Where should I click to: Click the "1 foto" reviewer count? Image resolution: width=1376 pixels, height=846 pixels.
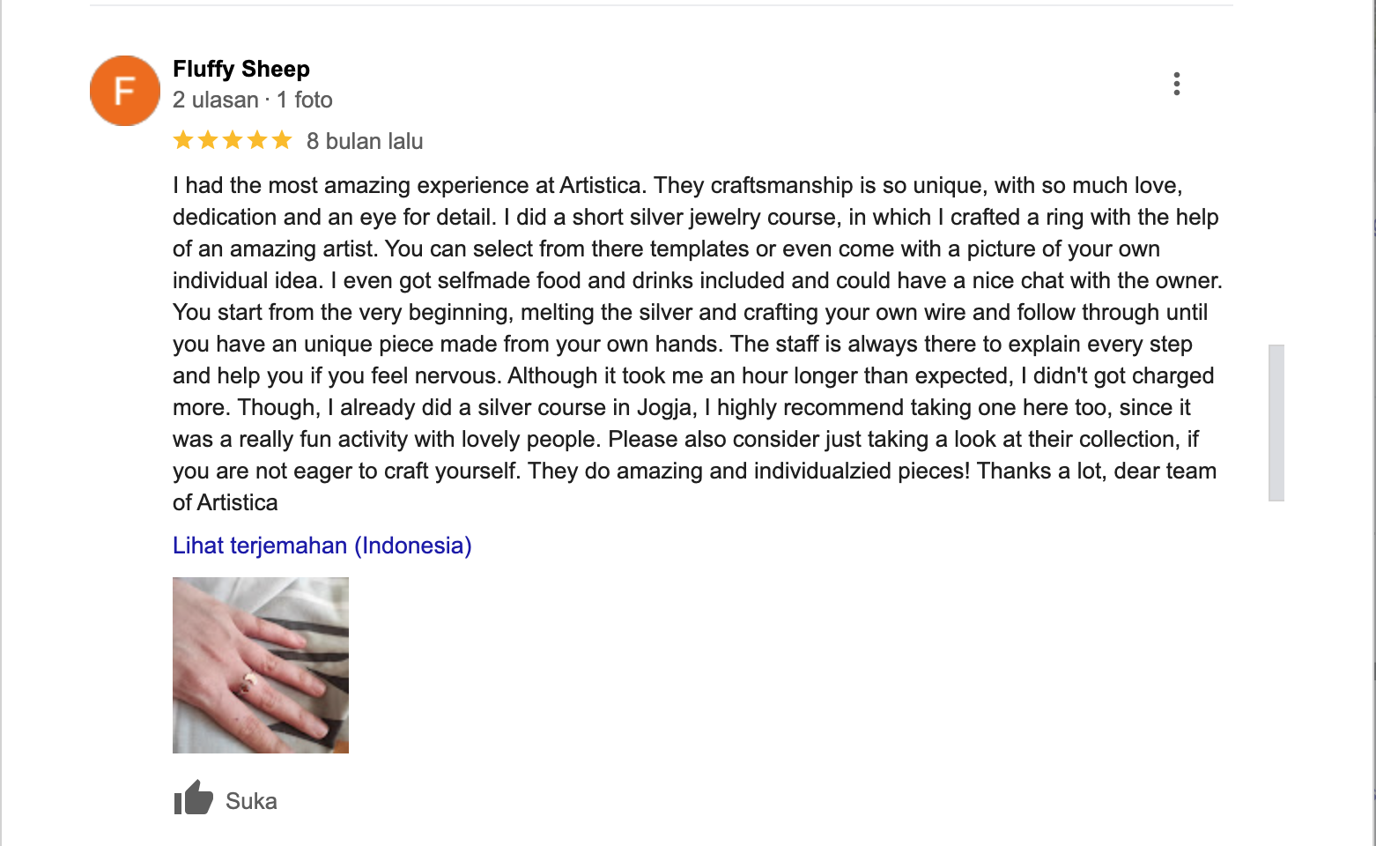(x=305, y=100)
